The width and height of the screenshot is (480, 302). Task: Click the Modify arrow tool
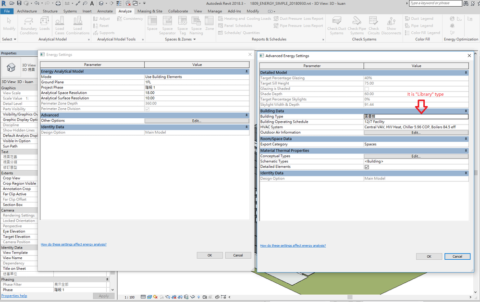(9, 24)
